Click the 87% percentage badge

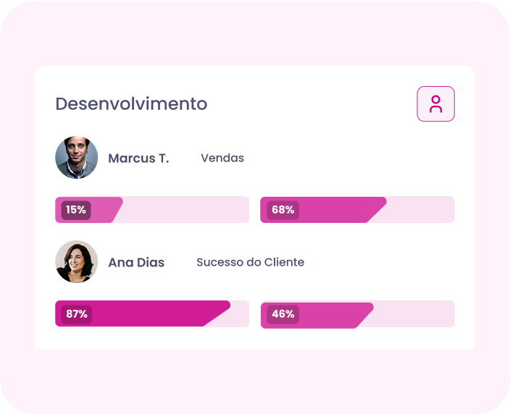coord(77,314)
